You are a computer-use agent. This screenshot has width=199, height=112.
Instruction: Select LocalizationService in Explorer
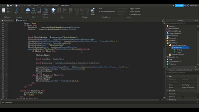(175, 62)
